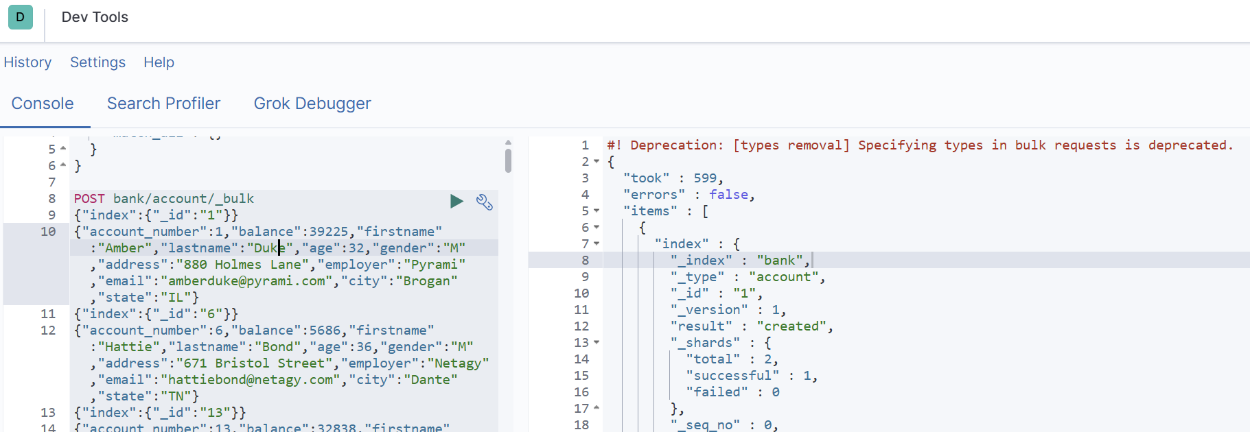The height and width of the screenshot is (432, 1250).
Task: Open the History menu
Action: pos(27,62)
